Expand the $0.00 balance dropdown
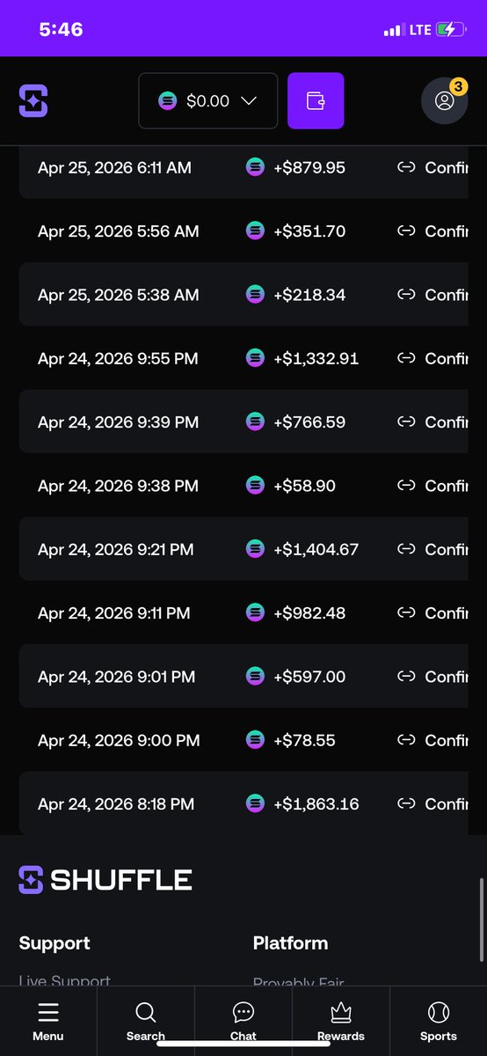The height and width of the screenshot is (1056, 487). click(x=208, y=101)
